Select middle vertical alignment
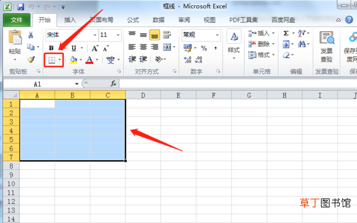The width and height of the screenshot is (357, 223). (x=143, y=35)
